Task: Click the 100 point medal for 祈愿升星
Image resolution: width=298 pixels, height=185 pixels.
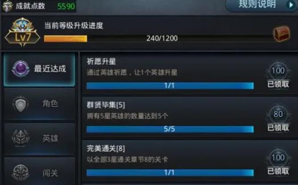Action: (x=278, y=71)
